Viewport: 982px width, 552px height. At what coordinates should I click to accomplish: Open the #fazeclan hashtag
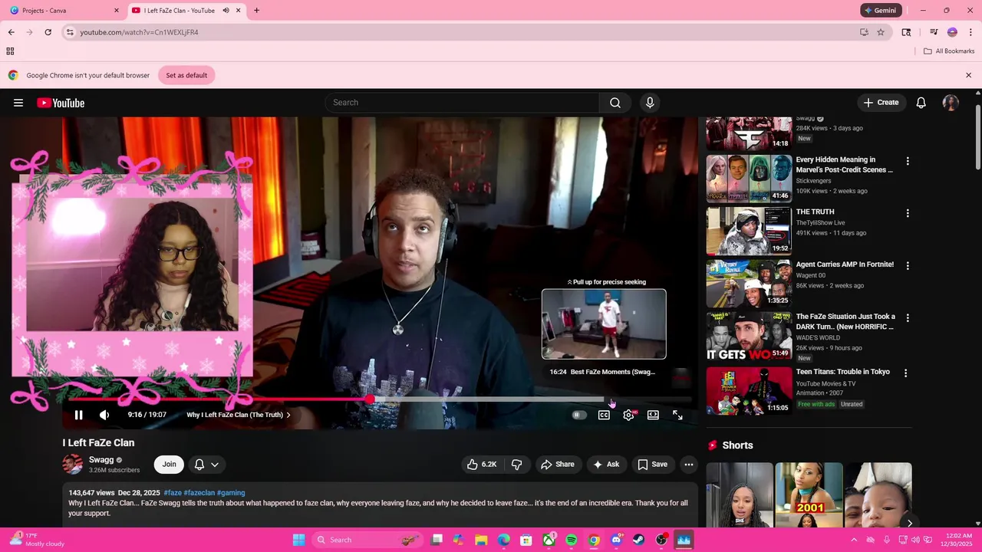tap(199, 493)
